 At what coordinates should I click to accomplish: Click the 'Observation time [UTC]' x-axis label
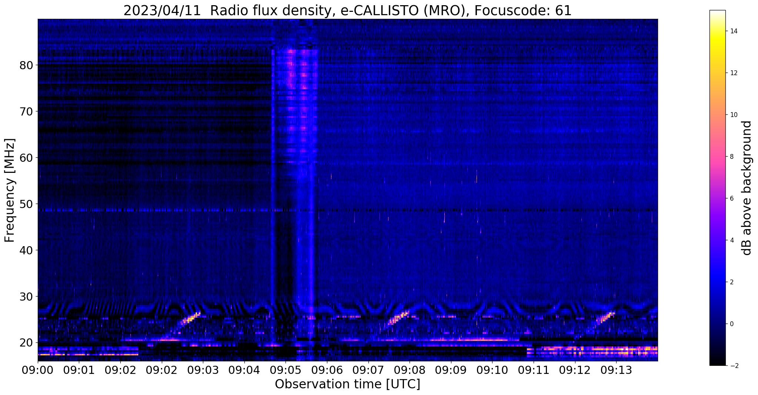[x=347, y=384]
